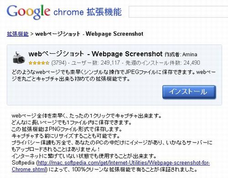Click the star rating icons
228x178 pixels.
point(39,63)
